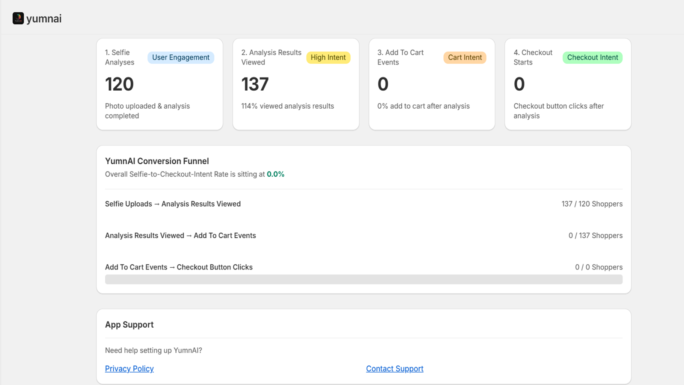684x385 pixels.
Task: Select the High Intent badge
Action: pos(328,57)
